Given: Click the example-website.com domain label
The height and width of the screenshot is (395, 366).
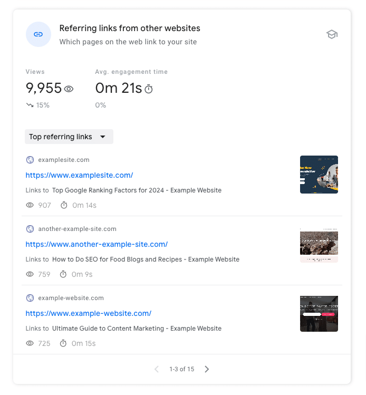Looking at the screenshot, I should click(71, 298).
